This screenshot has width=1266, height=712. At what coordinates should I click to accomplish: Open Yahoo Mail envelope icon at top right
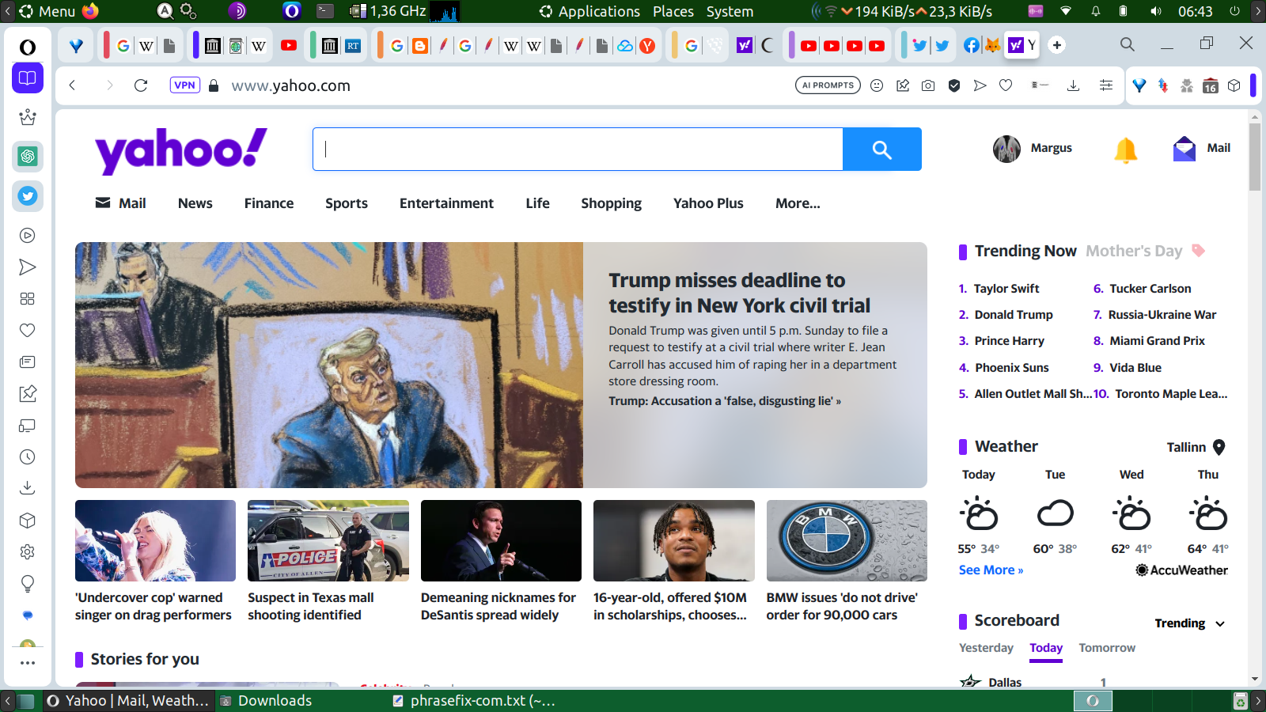click(1185, 149)
